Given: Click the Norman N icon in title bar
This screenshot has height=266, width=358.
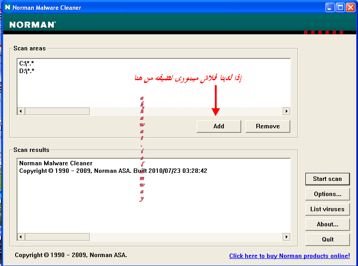Looking at the screenshot, I should pos(8,7).
